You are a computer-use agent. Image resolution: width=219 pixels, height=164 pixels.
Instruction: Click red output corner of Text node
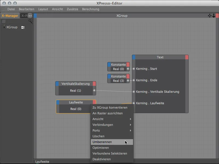[x=187, y=57]
